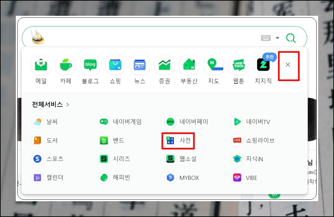Open the Chzzk (치지직) icon
Image resolution: width=334 pixels, height=217 pixels.
click(x=263, y=65)
